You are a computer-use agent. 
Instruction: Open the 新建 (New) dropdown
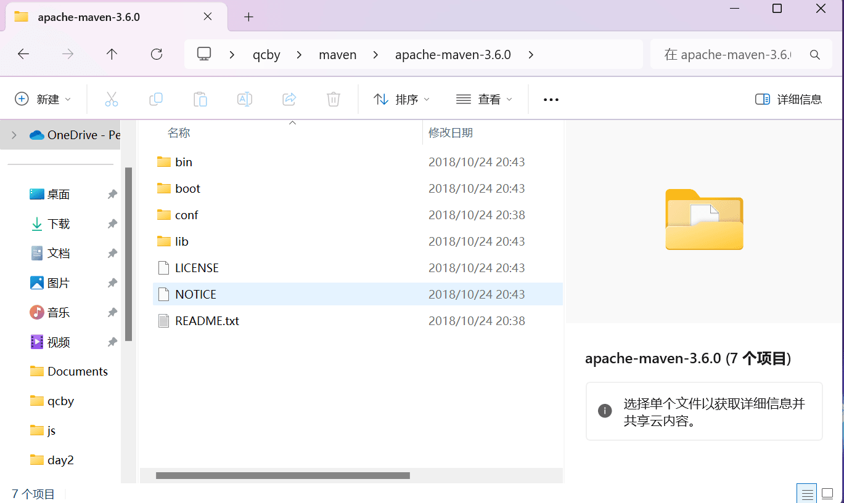(43, 99)
